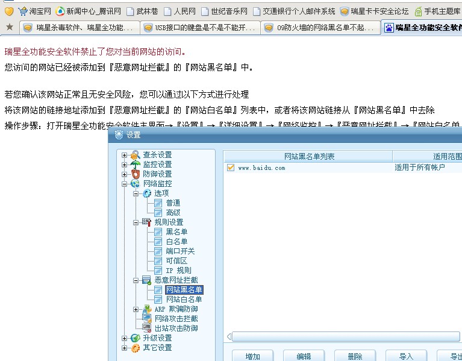Collapse the 规则设置 tree node
The height and width of the screenshot is (361, 462).
136,222
